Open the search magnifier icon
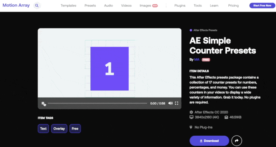 pyautogui.click(x=37, y=6)
